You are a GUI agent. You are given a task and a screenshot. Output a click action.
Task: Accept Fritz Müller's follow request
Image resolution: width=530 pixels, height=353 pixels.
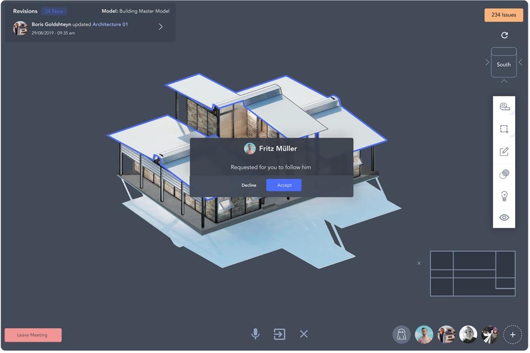284,186
